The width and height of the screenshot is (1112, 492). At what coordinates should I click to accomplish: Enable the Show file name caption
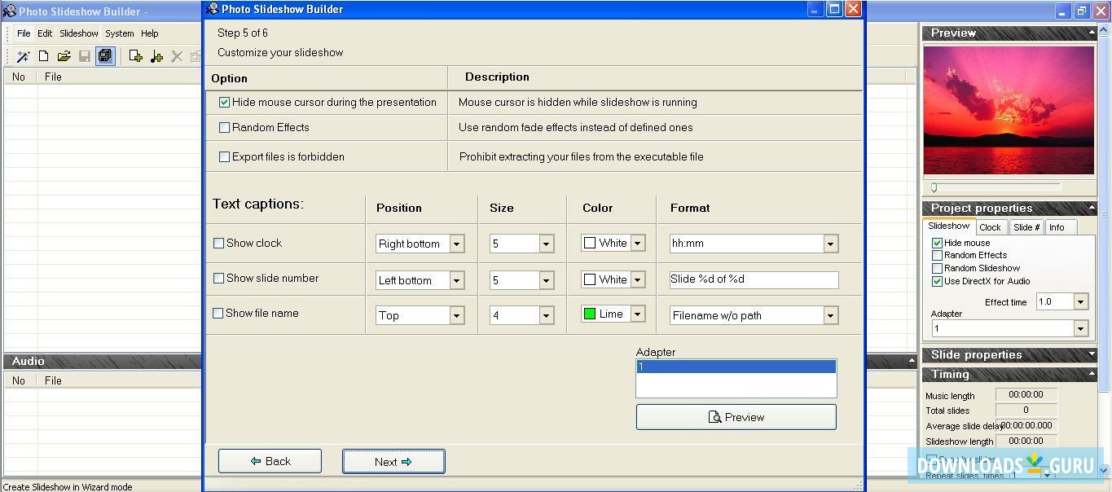click(x=218, y=313)
